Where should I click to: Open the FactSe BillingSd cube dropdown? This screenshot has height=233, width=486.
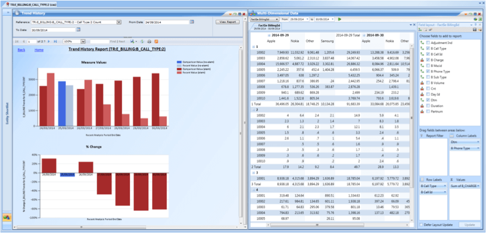[277, 19]
